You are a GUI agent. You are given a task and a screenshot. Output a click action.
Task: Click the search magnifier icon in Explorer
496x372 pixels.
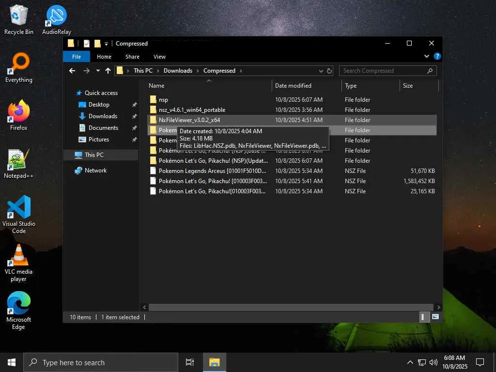(x=430, y=71)
